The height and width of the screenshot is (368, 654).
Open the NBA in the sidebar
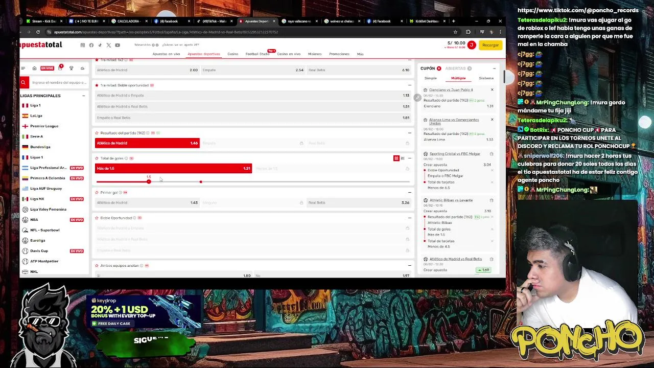(x=34, y=220)
